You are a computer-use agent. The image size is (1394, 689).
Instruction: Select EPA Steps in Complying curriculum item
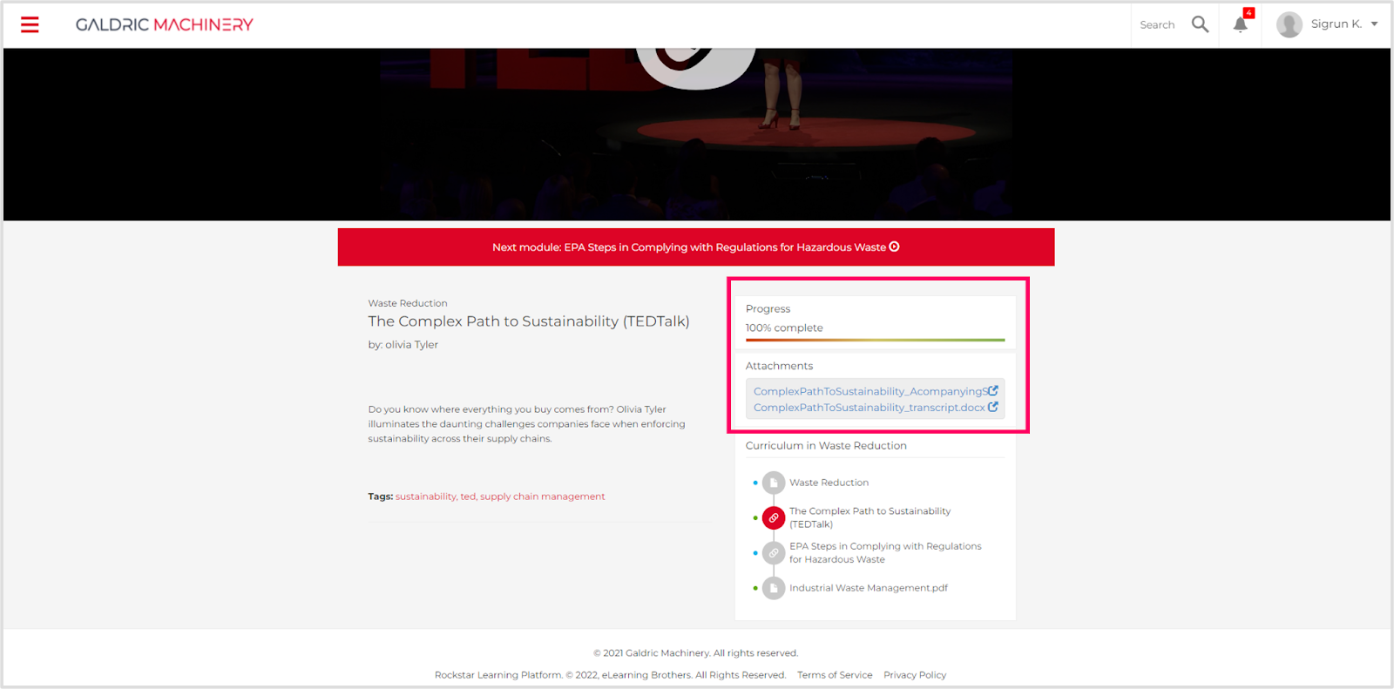(885, 552)
